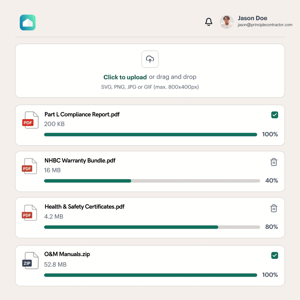The height and width of the screenshot is (300, 300).
Task: Delete NHBC Warranty Bundle.pdf with trash icon
Action: [274, 162]
